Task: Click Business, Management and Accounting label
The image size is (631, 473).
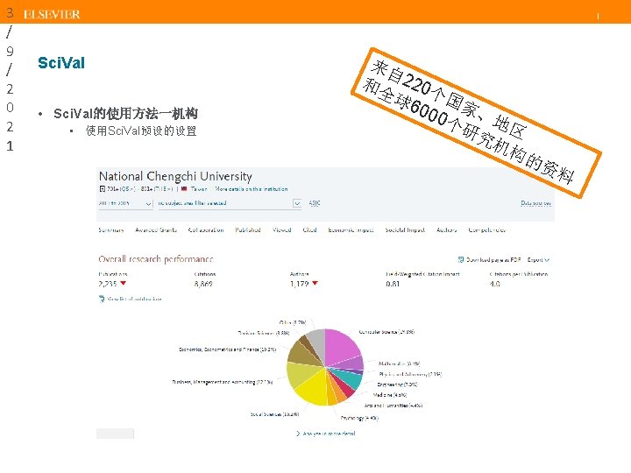Action: [x=223, y=382]
